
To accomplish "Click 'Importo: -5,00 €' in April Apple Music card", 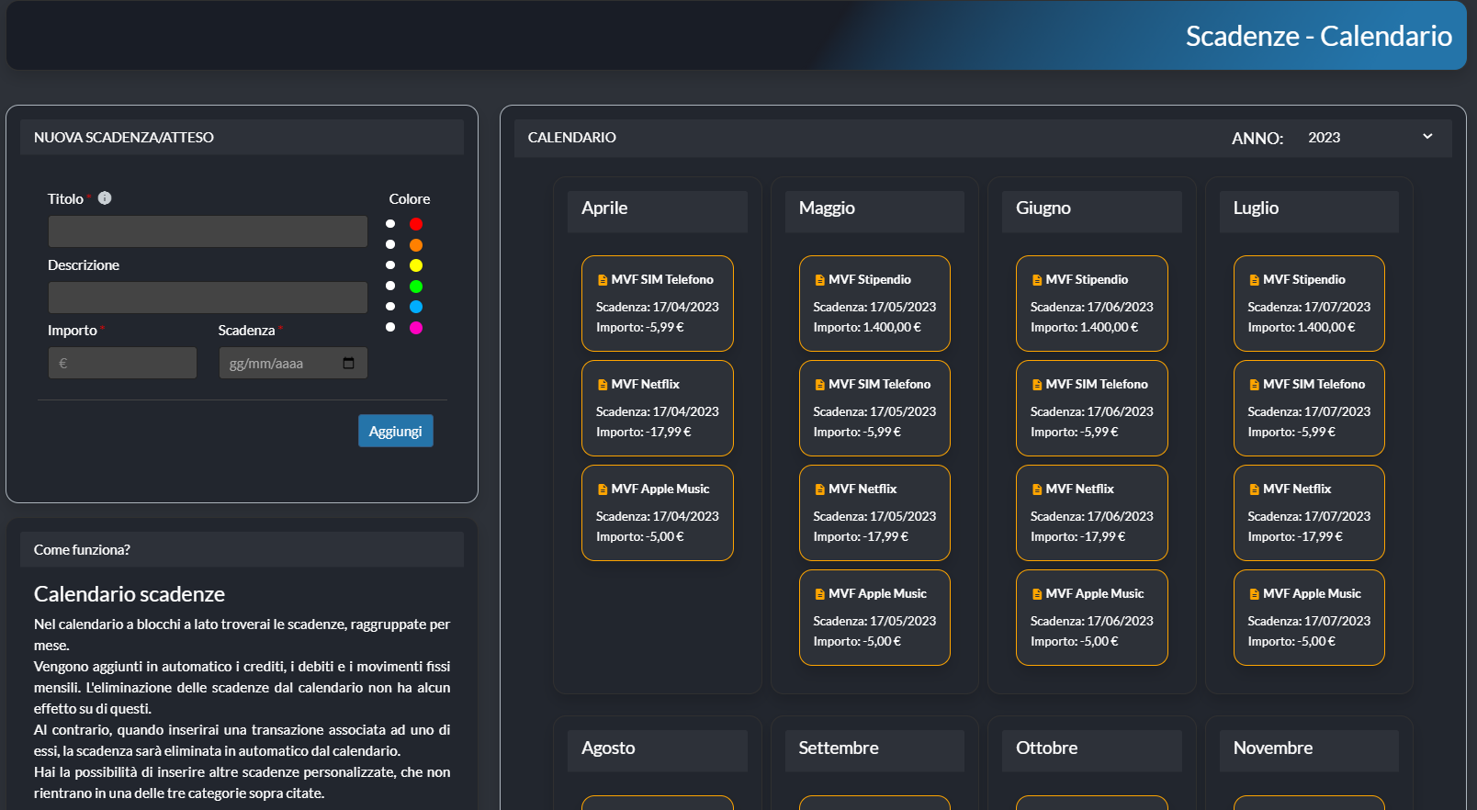I will pyautogui.click(x=640, y=536).
